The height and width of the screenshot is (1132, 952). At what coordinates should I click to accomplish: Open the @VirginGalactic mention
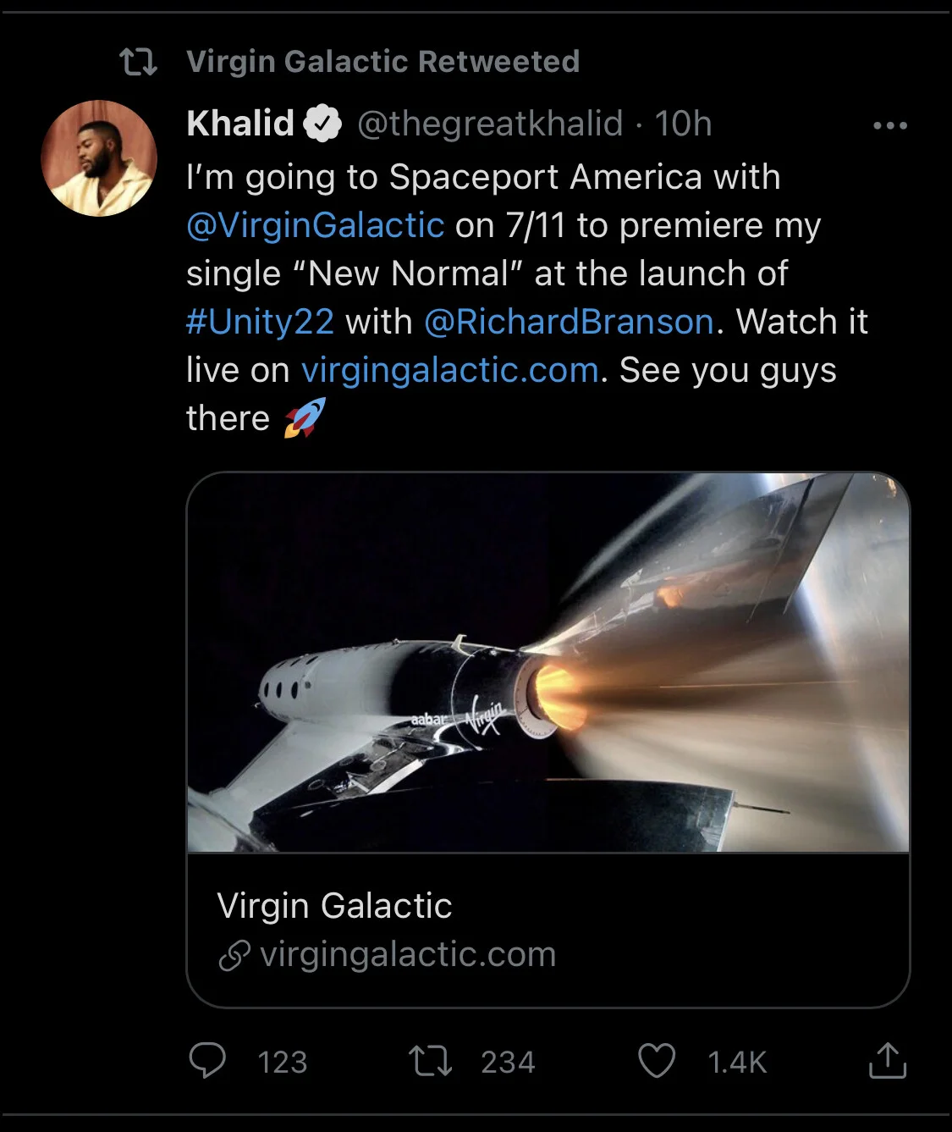315,225
